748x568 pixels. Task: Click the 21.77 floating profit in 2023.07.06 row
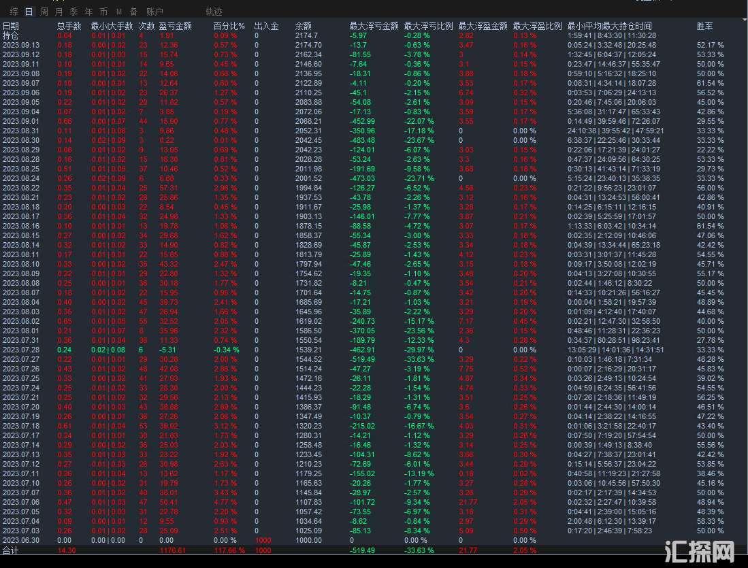pyautogui.click(x=468, y=502)
